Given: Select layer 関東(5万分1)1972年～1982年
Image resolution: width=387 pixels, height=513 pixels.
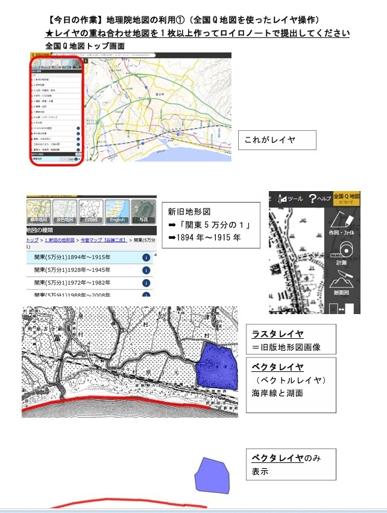Looking at the screenshot, I should pos(75,283).
